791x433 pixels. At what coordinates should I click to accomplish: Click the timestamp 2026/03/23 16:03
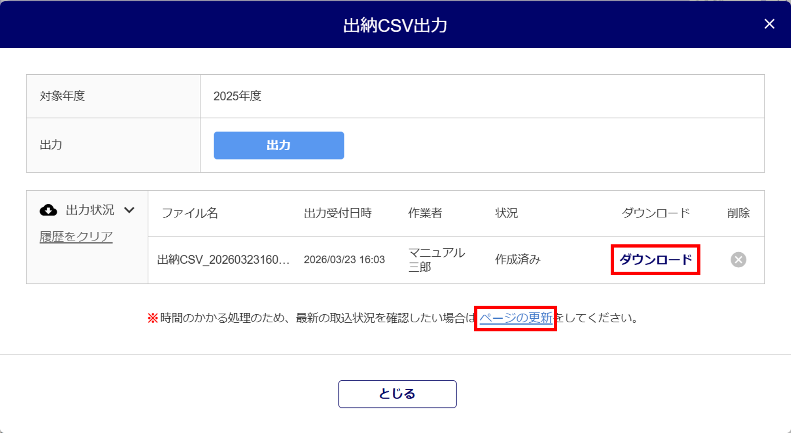pos(344,260)
